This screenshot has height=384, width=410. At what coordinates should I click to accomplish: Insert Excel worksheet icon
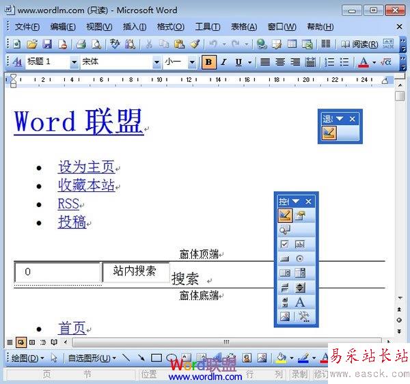[307, 44]
